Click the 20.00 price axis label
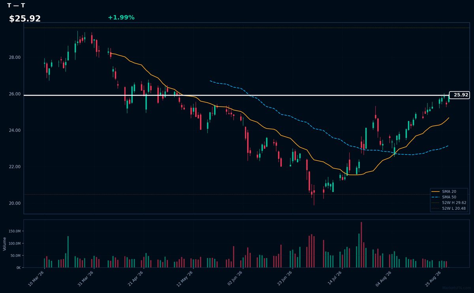 pyautogui.click(x=15, y=203)
